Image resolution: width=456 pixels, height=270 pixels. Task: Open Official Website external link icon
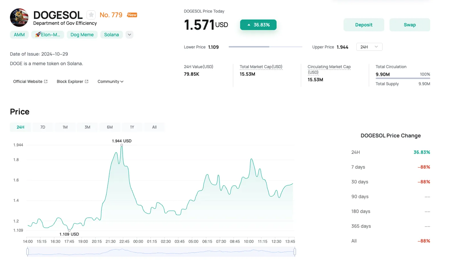click(46, 82)
